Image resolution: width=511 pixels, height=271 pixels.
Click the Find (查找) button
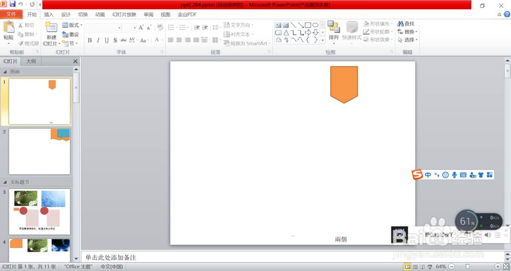(x=406, y=24)
